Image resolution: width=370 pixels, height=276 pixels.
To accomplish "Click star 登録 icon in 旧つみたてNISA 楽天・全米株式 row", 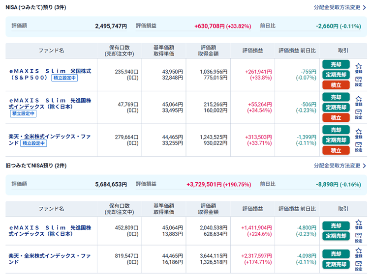I will pyautogui.click(x=358, y=253).
